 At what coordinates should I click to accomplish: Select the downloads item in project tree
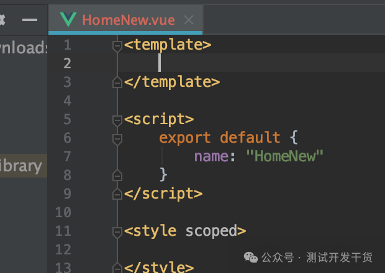(x=24, y=47)
